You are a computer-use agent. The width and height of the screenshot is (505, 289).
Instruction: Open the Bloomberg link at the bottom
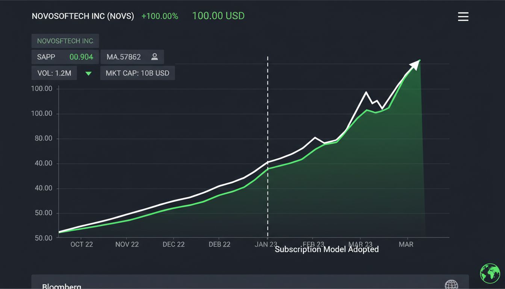coord(62,286)
